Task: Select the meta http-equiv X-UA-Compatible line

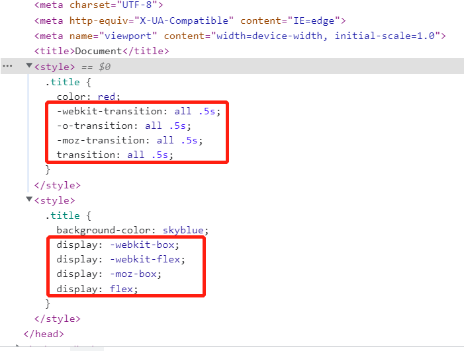Action: point(190,20)
